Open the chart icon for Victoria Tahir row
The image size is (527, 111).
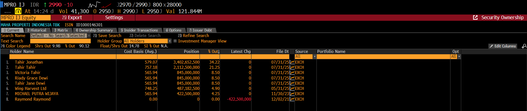(x=292, y=73)
